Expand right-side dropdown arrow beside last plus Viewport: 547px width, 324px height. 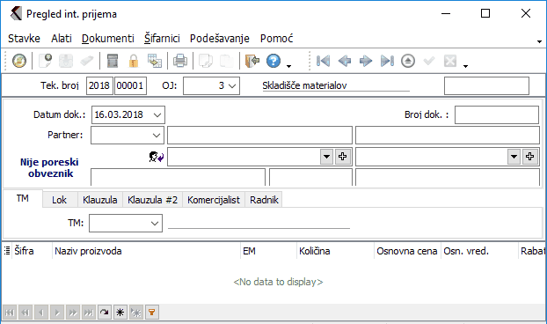pyautogui.click(x=514, y=157)
